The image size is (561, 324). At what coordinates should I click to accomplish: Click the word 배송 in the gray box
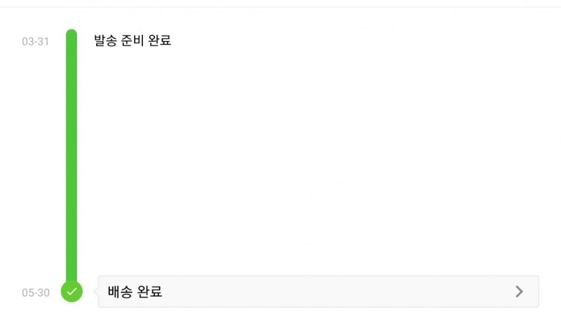click(x=119, y=292)
